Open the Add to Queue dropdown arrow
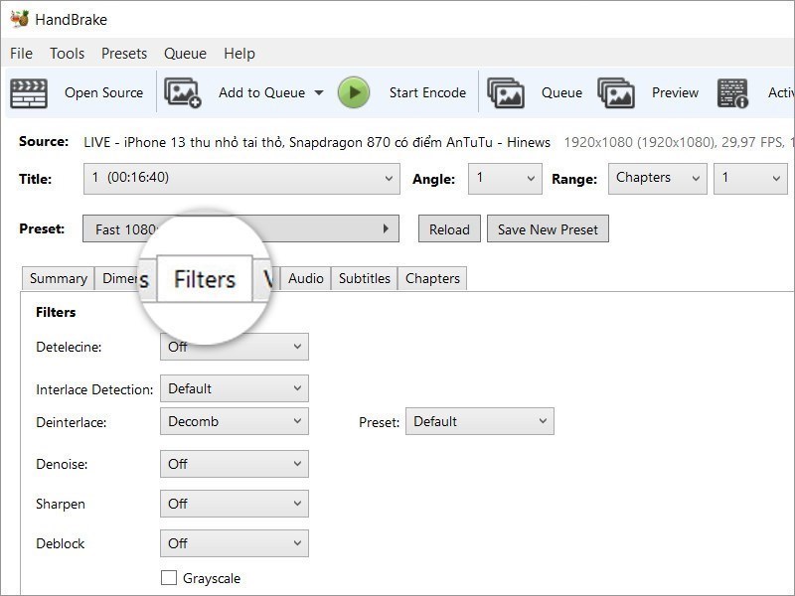Image resolution: width=795 pixels, height=596 pixels. tap(319, 92)
